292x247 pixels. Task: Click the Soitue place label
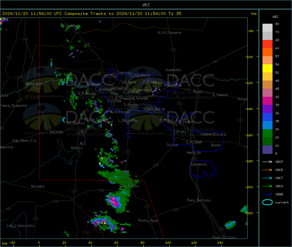coord(172,145)
